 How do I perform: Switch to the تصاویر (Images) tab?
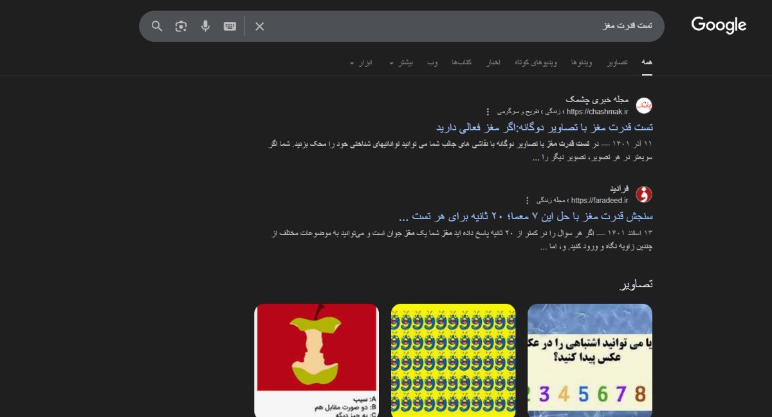[617, 63]
